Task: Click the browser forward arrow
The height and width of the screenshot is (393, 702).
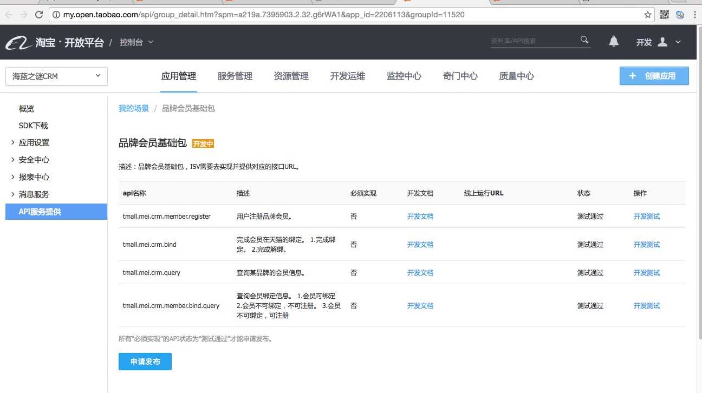Action: [23, 15]
